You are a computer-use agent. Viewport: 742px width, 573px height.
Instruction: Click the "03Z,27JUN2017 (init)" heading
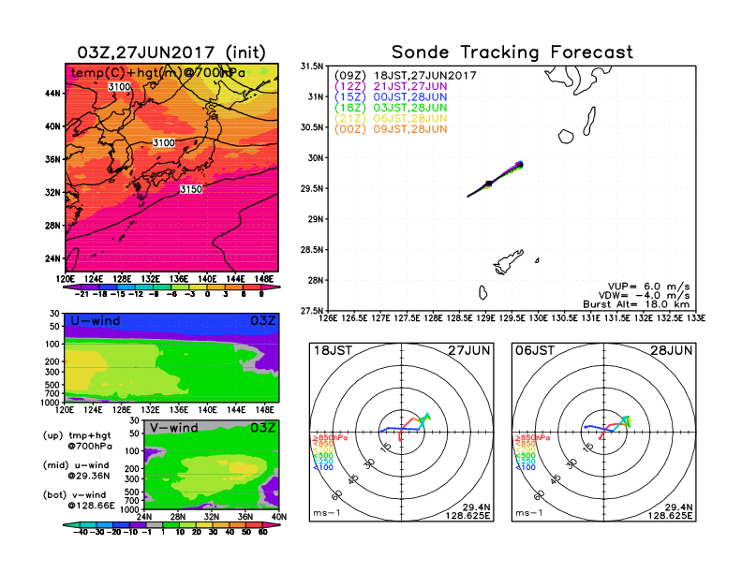[x=171, y=52]
